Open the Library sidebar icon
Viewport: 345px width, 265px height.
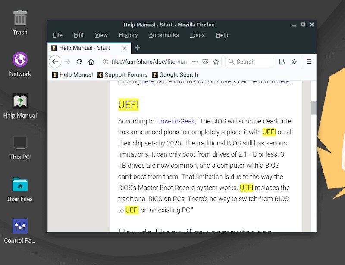point(282,62)
